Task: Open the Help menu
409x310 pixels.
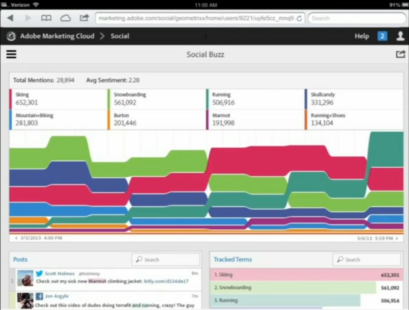Action: pyautogui.click(x=362, y=36)
